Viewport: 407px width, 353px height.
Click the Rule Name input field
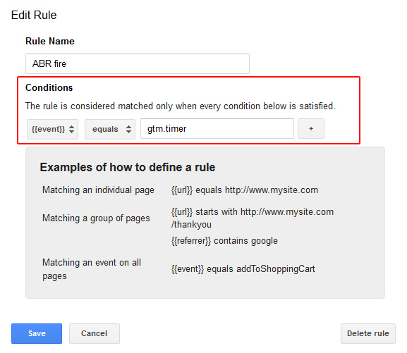pyautogui.click(x=138, y=64)
